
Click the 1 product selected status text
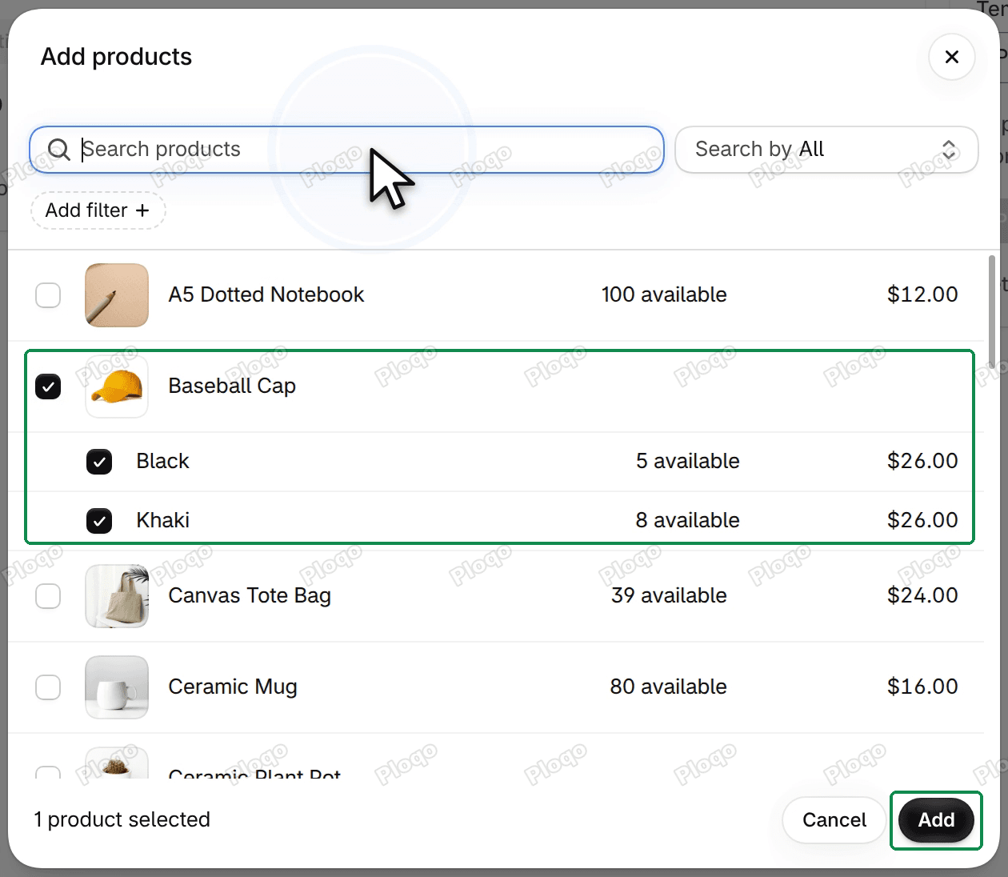(x=122, y=820)
